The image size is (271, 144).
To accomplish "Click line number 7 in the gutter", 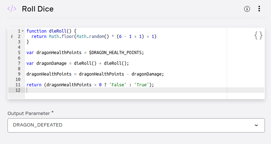I will pyautogui.click(x=19, y=63).
